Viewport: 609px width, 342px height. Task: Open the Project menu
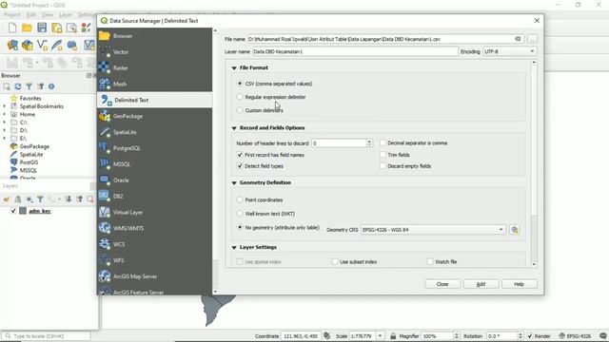(12, 15)
